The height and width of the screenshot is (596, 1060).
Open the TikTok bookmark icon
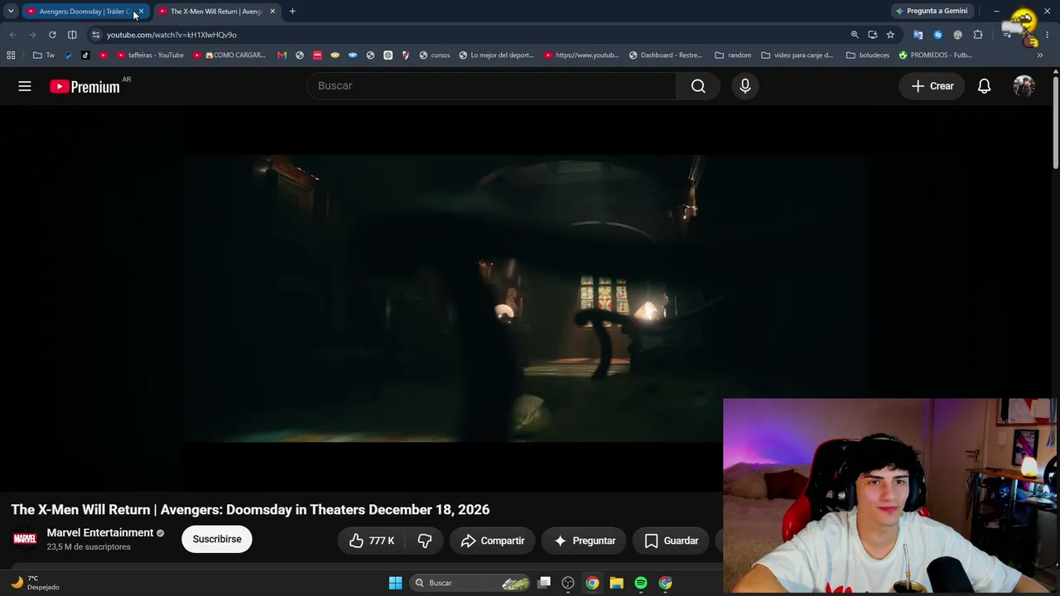(85, 55)
